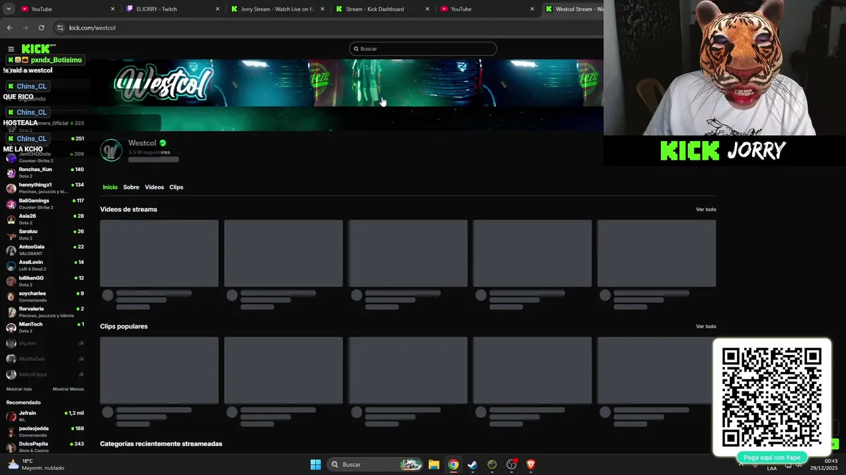Open Brave browser from taskbar
The height and width of the screenshot is (475, 846).
tap(531, 464)
